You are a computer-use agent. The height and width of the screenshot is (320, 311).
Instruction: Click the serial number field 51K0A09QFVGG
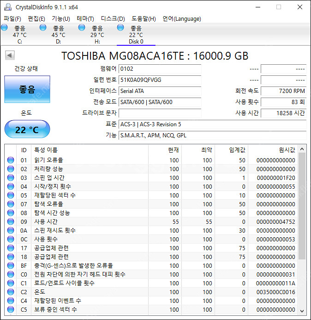click(160, 80)
